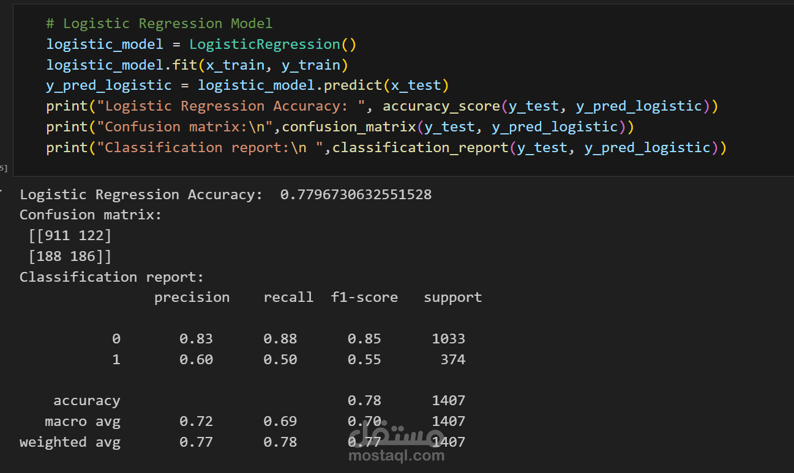Click the mostaql.com watermark text
The image size is (794, 473).
click(396, 455)
